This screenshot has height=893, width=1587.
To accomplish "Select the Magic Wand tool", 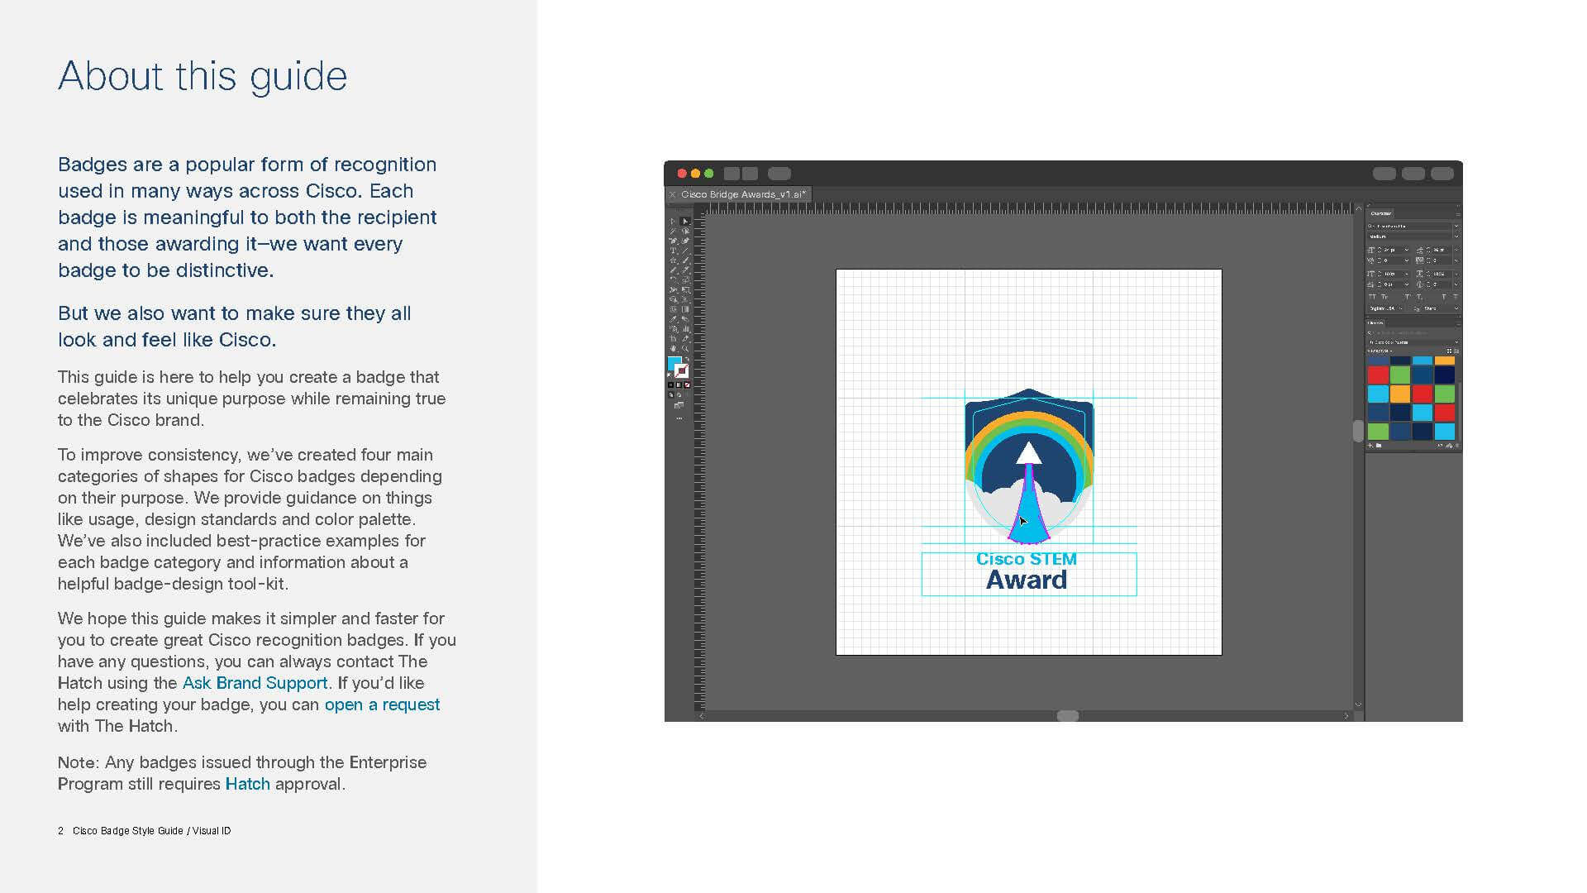I will click(673, 231).
